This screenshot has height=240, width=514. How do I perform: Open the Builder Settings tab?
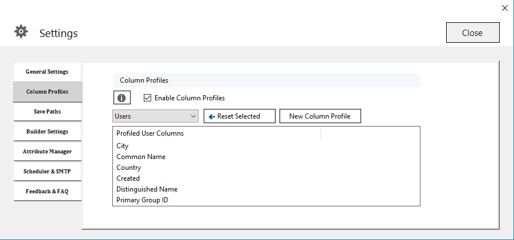(47, 132)
